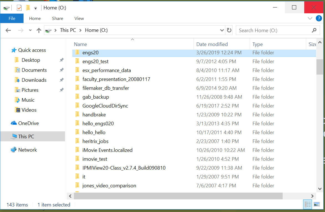The width and height of the screenshot is (325, 212).
Task: Click the Properties checkmark quick access icon
Action: [19, 8]
